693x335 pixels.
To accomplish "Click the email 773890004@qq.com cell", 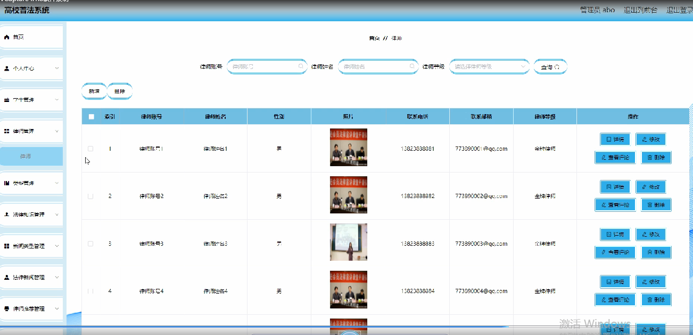I will [x=481, y=291].
